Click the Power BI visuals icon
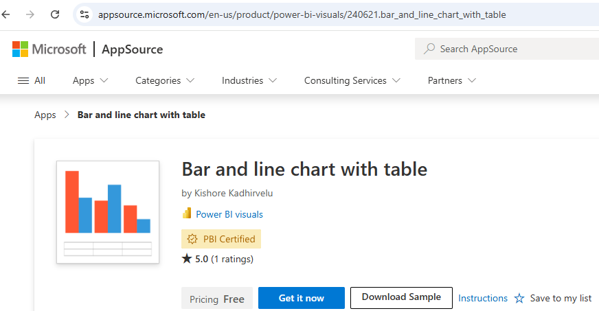 point(187,214)
